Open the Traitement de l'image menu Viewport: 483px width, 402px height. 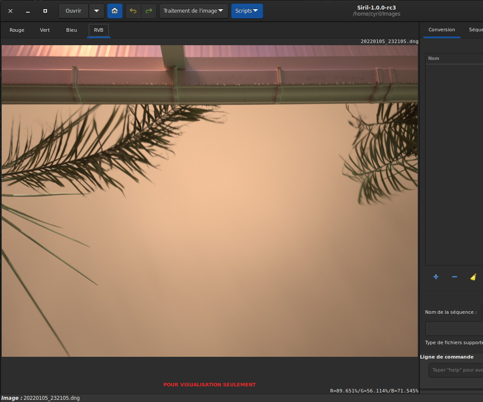click(194, 11)
